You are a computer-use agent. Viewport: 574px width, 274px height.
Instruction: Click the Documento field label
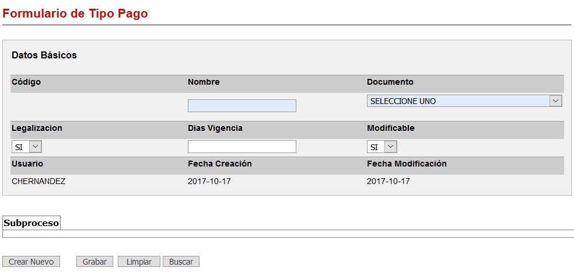coord(390,82)
